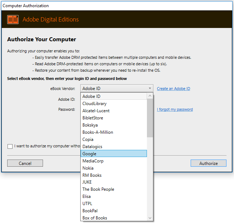This screenshot has height=223, width=234.
Task: Open the Create an Adobe ID link
Action: 173,89
